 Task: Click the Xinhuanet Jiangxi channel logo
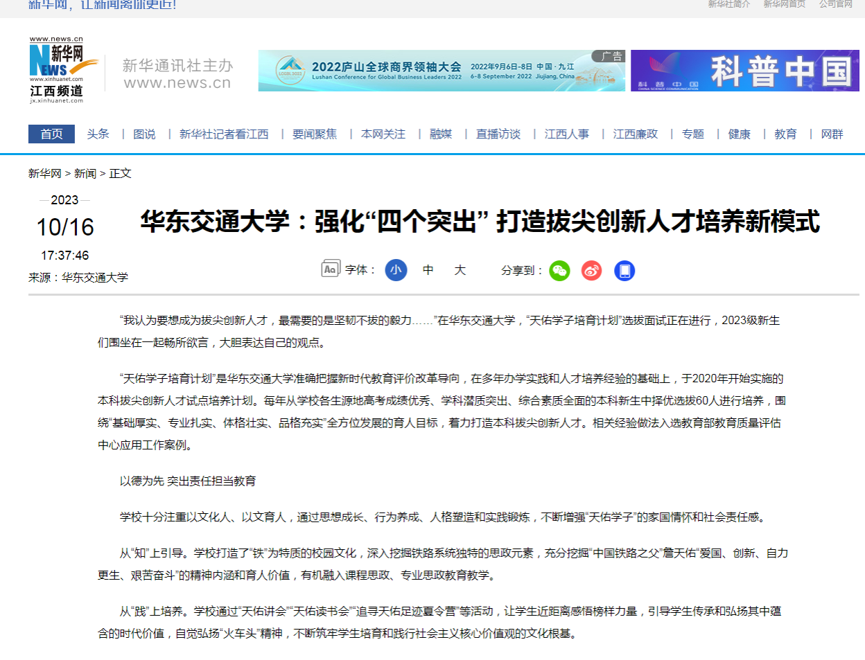pyautogui.click(x=63, y=71)
